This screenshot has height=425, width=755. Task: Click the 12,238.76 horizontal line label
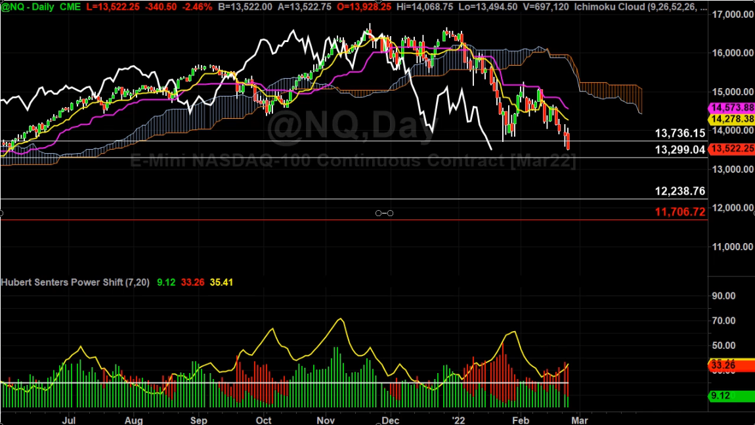680,191
